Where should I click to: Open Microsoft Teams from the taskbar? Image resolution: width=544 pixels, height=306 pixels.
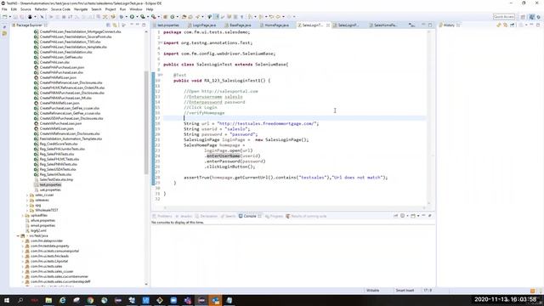188,300
